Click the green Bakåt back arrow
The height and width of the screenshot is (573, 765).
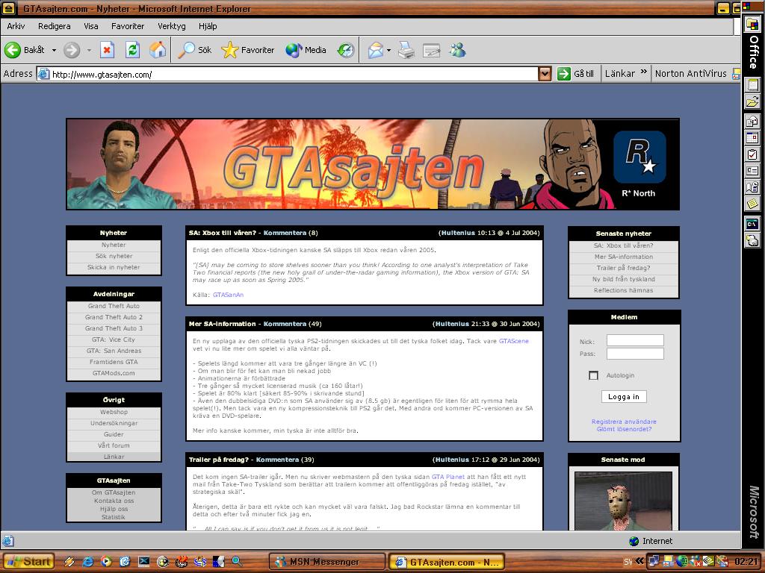[x=13, y=50]
